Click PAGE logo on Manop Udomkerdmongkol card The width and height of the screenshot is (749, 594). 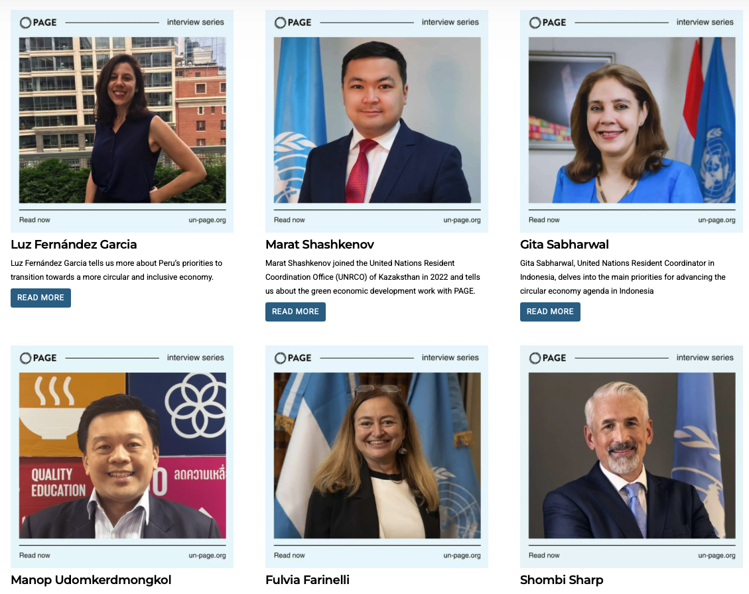click(x=38, y=358)
